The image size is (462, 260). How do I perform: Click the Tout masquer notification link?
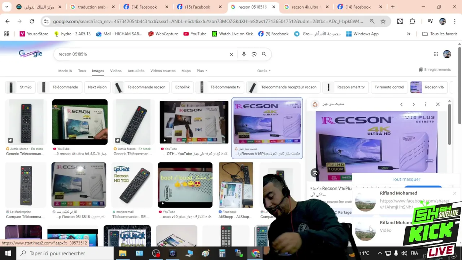(406, 179)
